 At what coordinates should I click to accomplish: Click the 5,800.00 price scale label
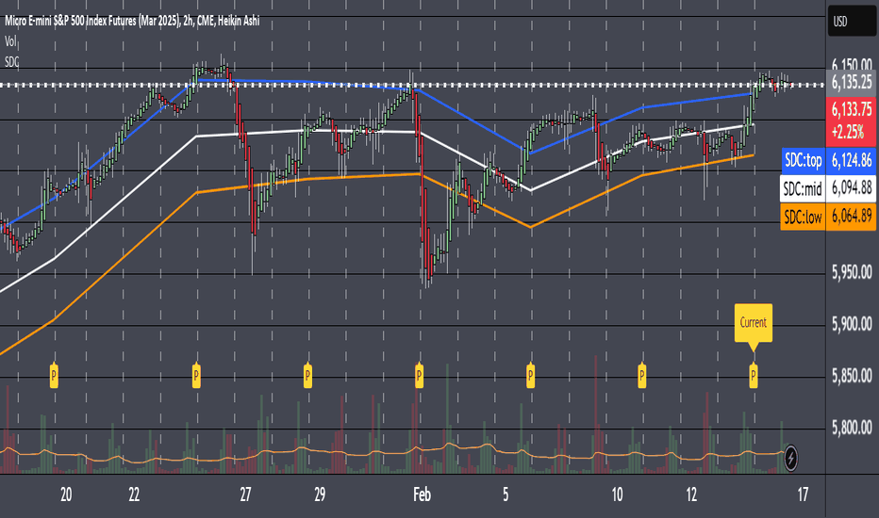pos(852,429)
